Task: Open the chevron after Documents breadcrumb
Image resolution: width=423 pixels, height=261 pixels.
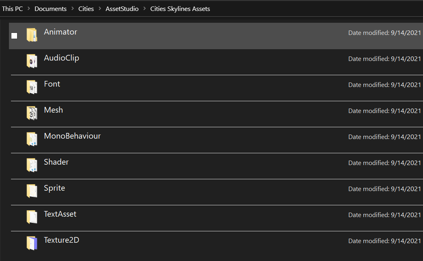Action: pyautogui.click(x=72, y=9)
